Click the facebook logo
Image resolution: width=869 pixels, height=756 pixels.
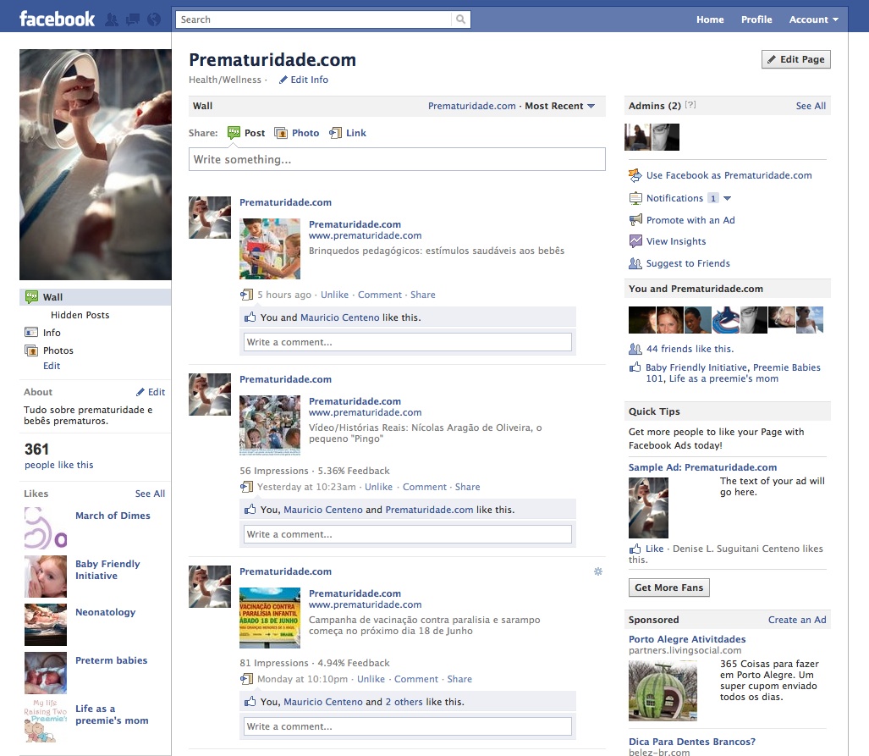pos(57,19)
